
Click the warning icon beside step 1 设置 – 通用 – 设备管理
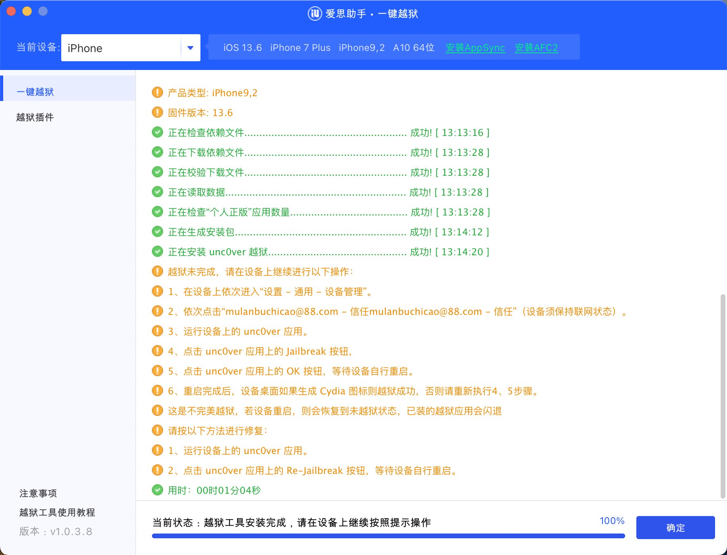tap(157, 291)
